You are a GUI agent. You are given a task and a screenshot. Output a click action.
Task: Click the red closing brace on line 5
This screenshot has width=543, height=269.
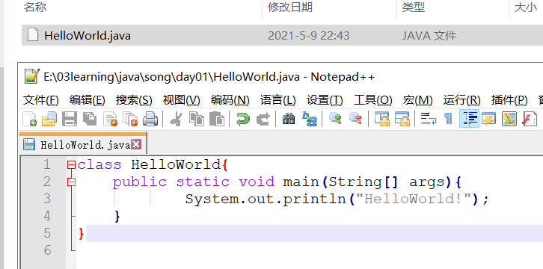[82, 234]
